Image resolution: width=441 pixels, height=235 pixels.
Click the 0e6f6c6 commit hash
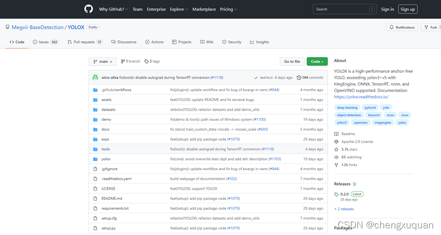point(266,77)
